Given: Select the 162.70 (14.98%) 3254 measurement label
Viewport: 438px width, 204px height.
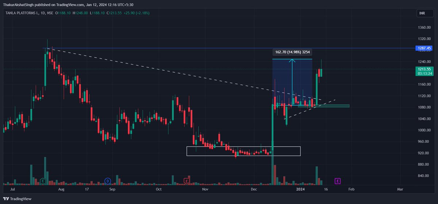Looking at the screenshot, I should coord(292,52).
